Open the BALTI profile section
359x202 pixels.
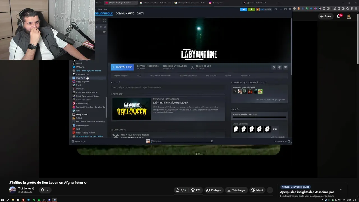click(140, 13)
